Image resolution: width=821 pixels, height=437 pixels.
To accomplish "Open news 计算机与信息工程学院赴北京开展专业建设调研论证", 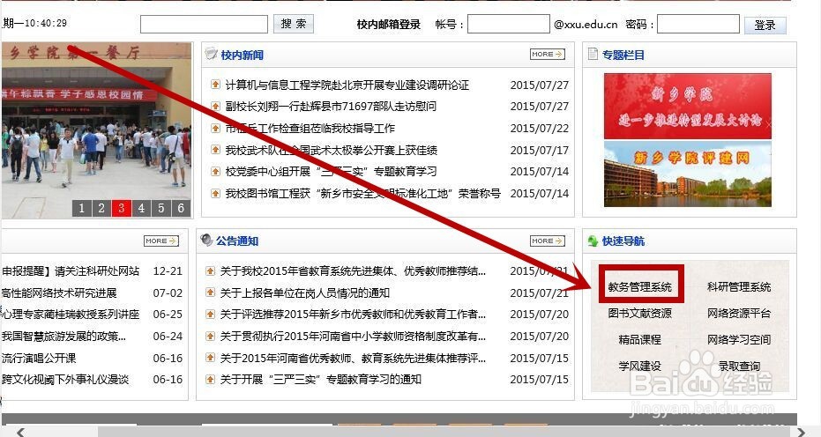I will pos(347,85).
